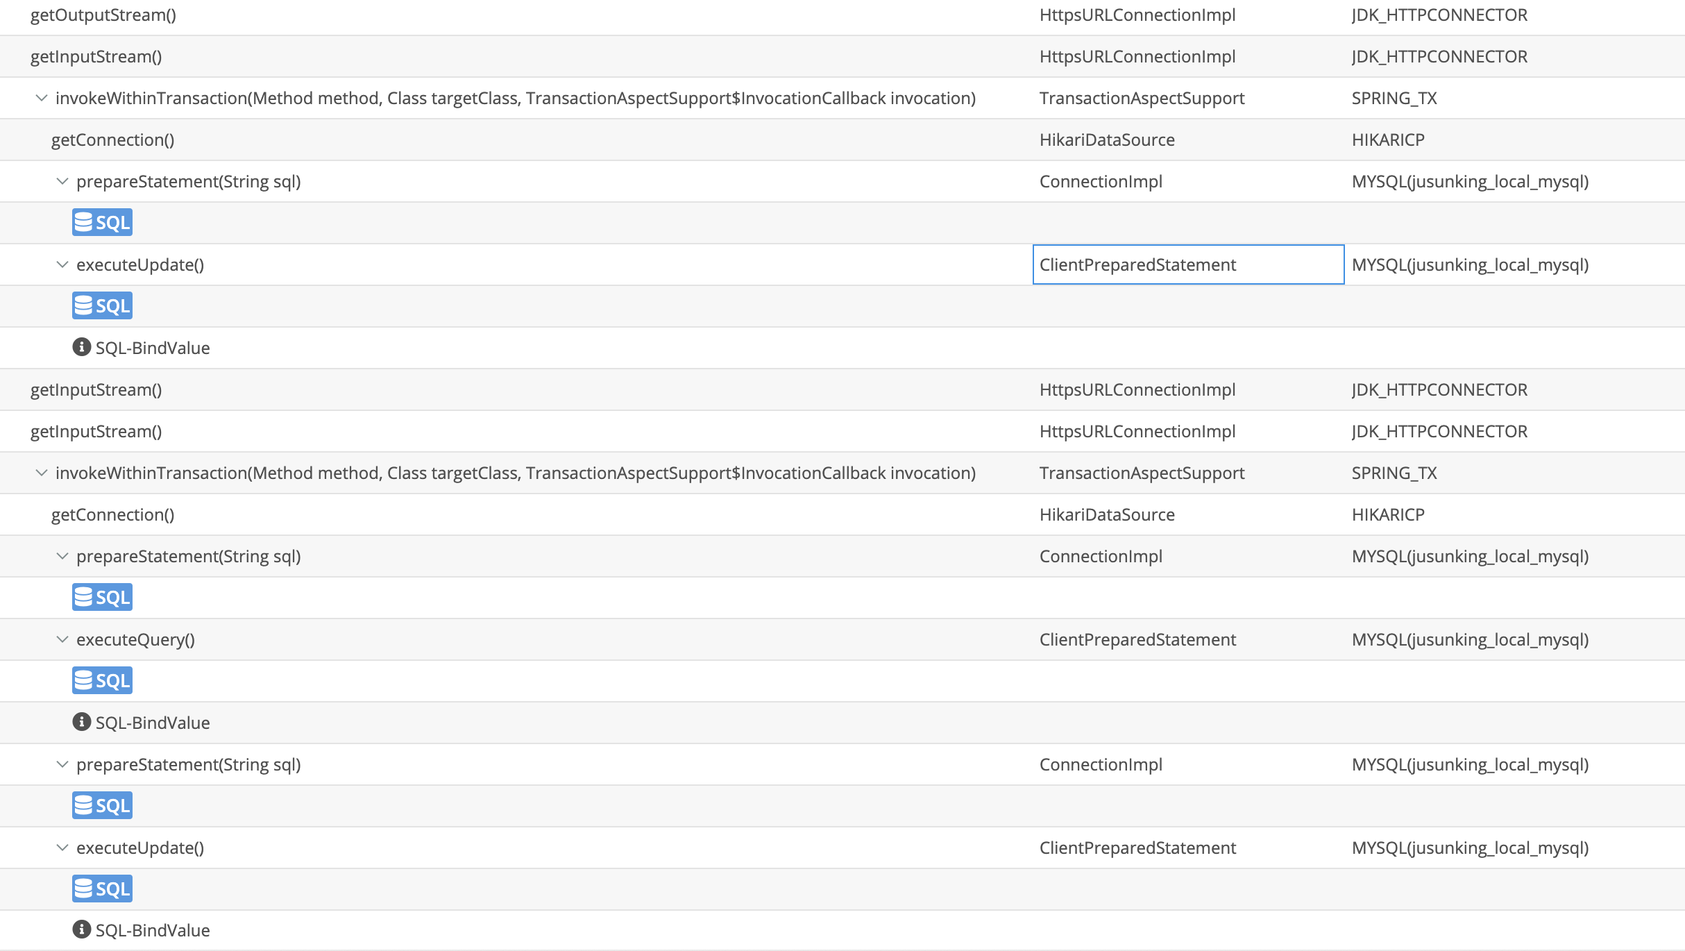Click ClientPreparedStatement in the last executeUpdate() row
The height and width of the screenshot is (951, 1685).
(x=1137, y=848)
